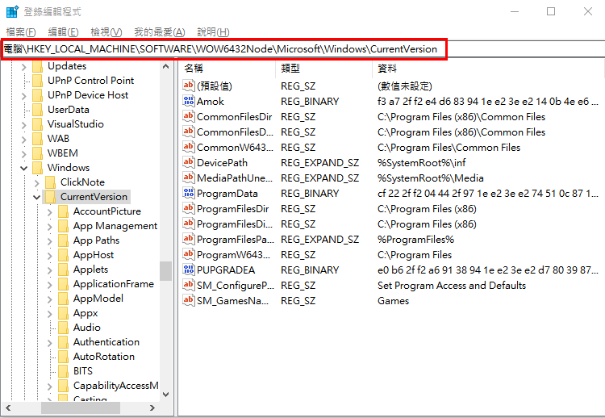Click the ProgramFilesPa... value icon
605x418 pixels.
[188, 239]
